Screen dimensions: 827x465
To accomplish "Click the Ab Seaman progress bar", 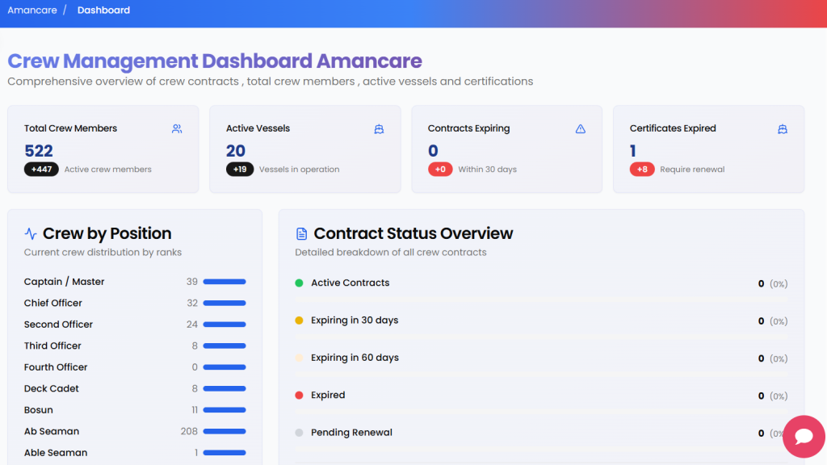I will tap(225, 431).
